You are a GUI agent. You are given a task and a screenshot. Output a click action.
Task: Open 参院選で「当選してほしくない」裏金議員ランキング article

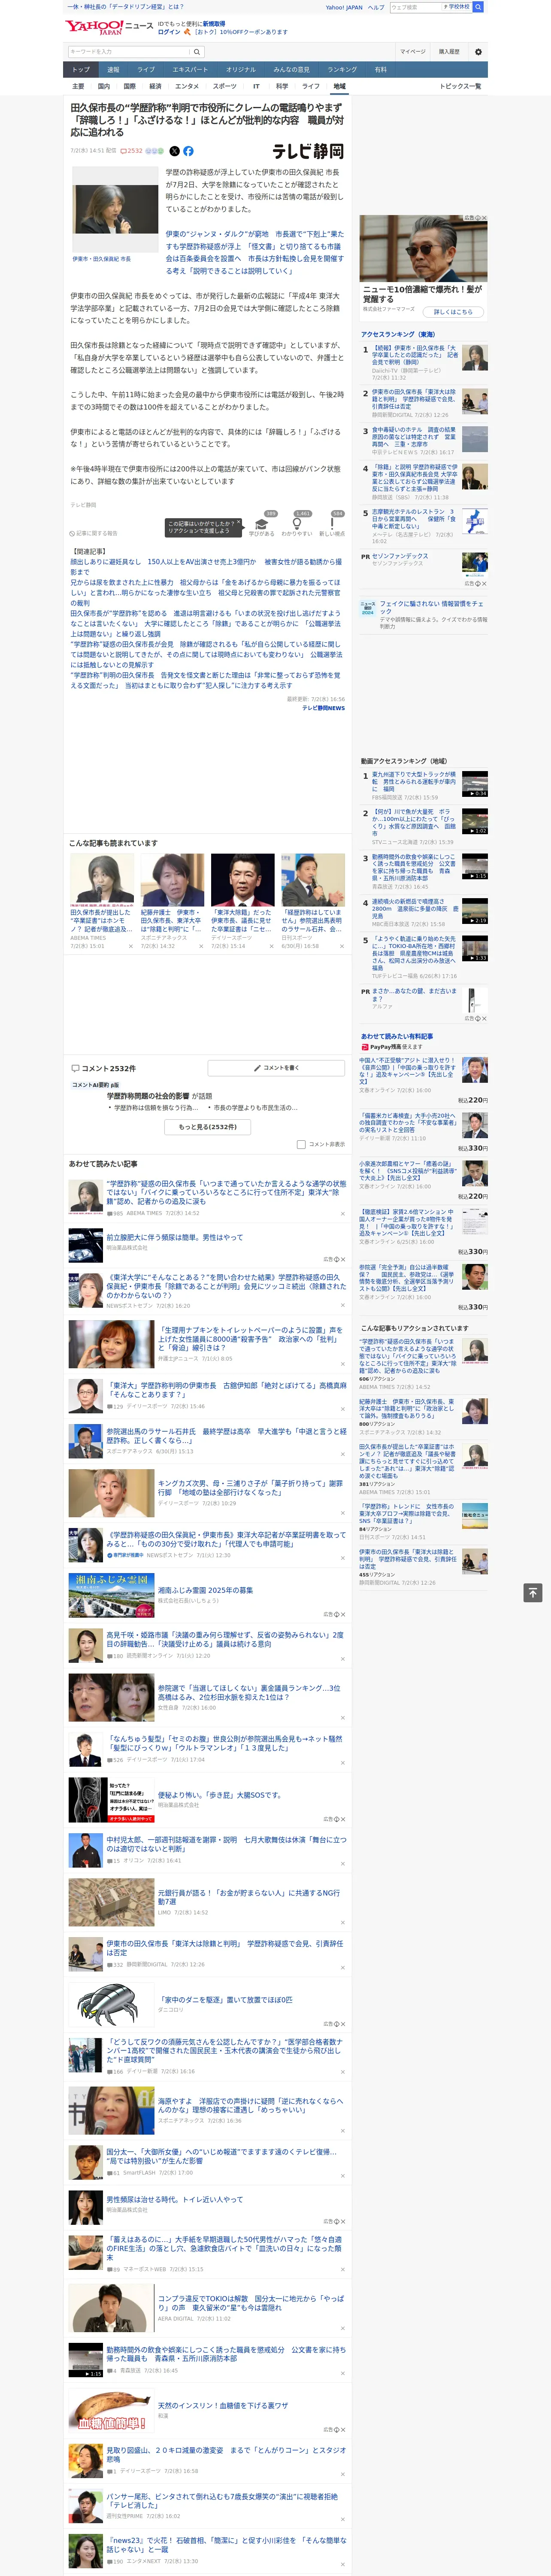(249, 1692)
